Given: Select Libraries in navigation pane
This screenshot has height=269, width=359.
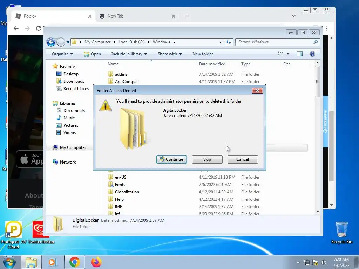Looking at the screenshot, I should 68,103.
